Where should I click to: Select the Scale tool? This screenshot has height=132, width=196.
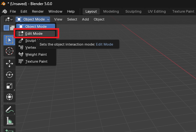pos(9,86)
